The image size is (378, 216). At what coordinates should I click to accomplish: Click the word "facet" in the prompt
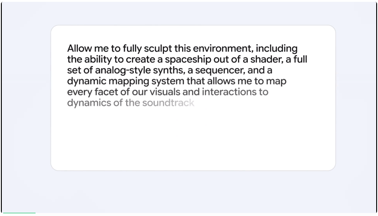104,92
